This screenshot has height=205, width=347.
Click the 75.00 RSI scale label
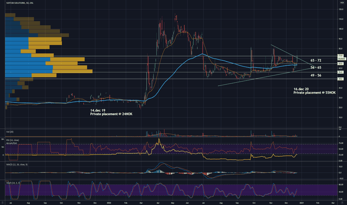pos(341,143)
